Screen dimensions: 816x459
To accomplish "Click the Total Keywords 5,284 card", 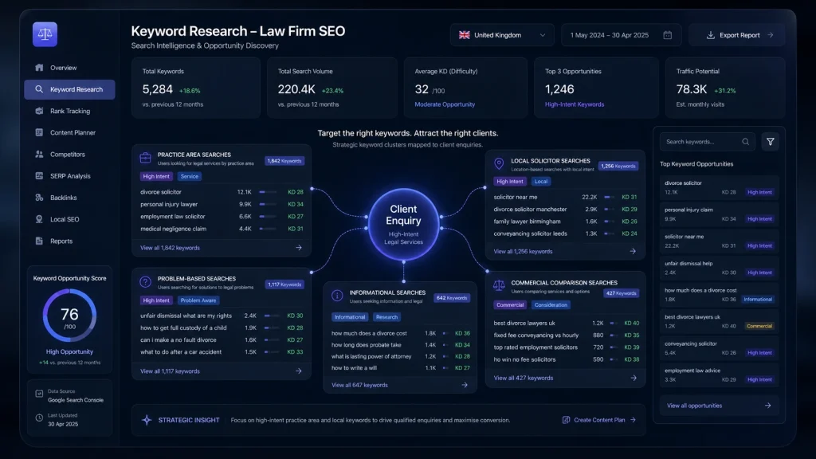I will click(x=196, y=88).
